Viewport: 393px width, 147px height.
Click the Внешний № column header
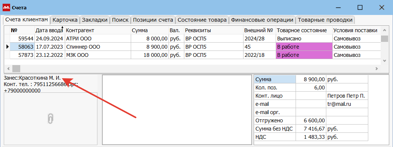259,31
